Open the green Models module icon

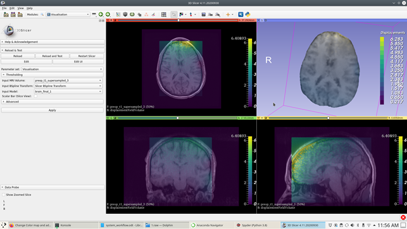[x=132, y=15]
